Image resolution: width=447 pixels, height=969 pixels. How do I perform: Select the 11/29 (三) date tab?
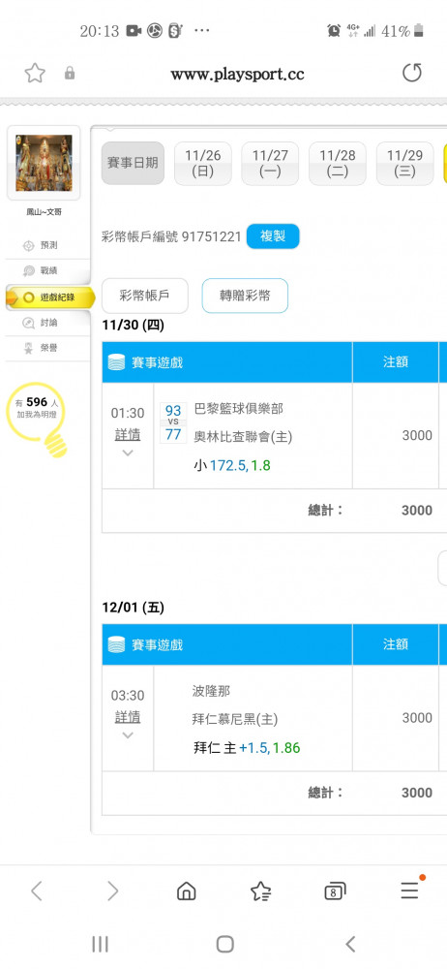404,163
